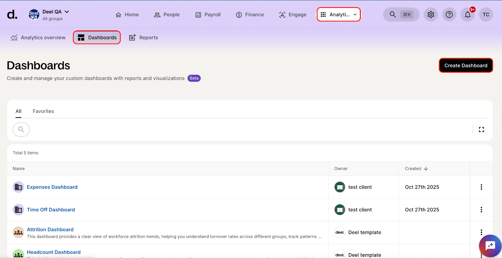This screenshot has height=258, width=502.
Task: Open the settings gear icon
Action: click(431, 14)
